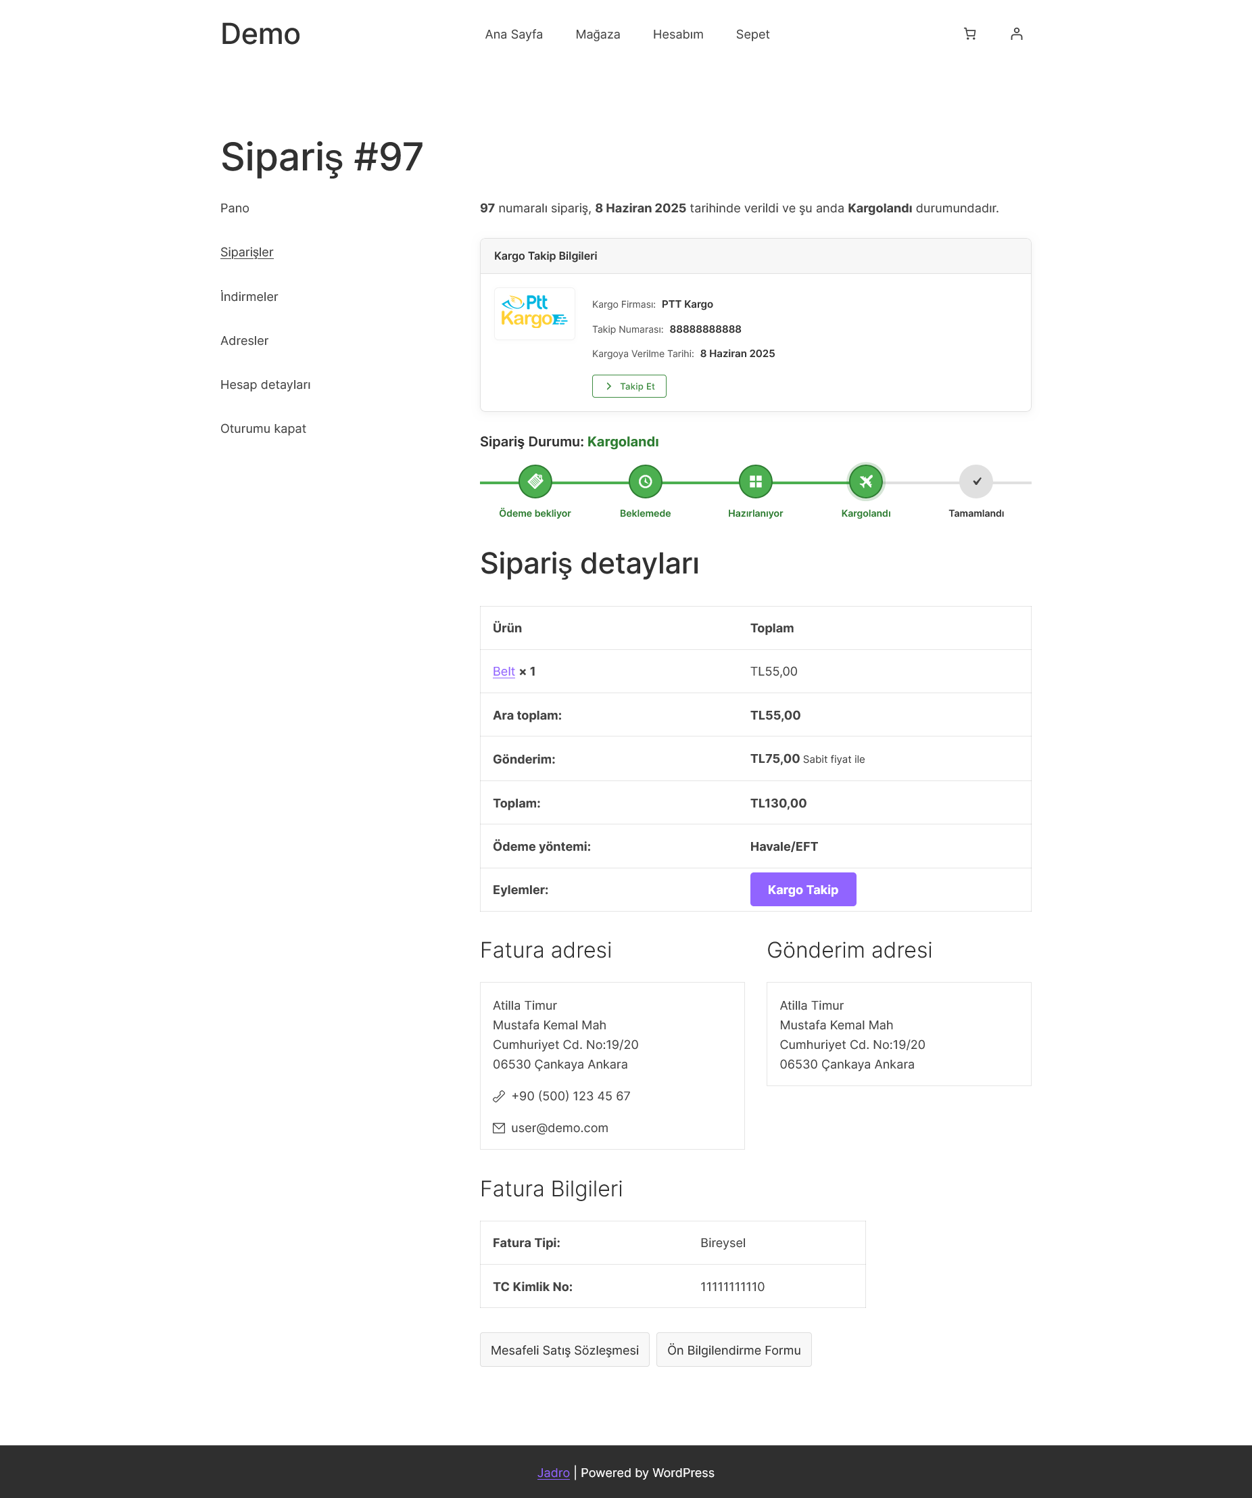Click the Takip Et tracking button

click(629, 386)
